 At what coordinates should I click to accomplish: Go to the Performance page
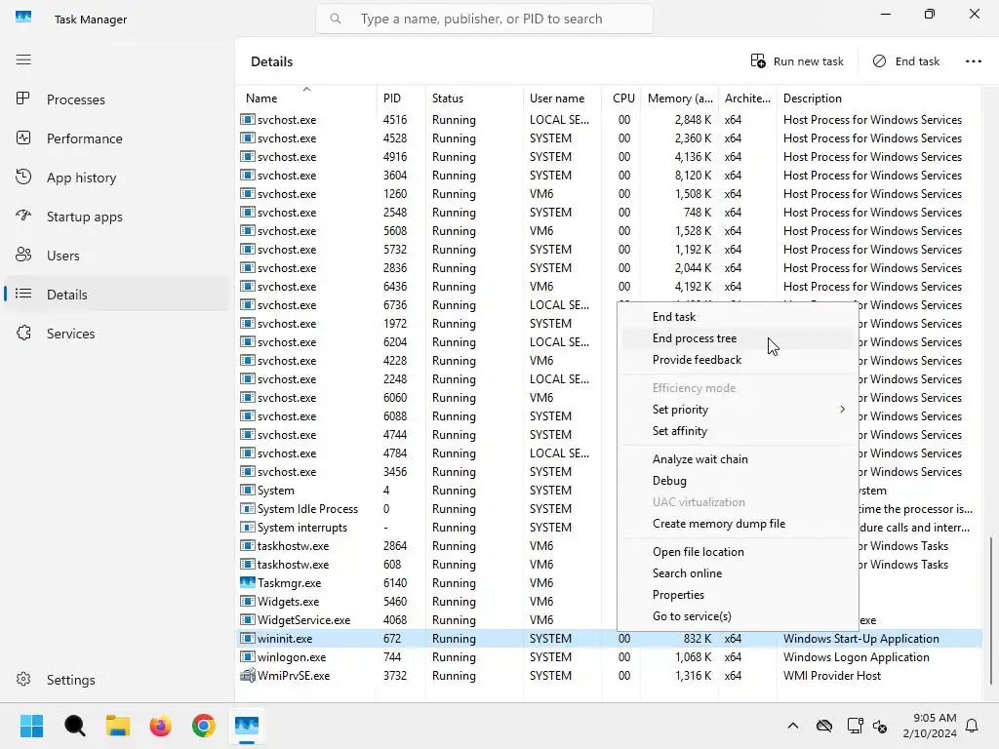pyautogui.click(x=117, y=138)
